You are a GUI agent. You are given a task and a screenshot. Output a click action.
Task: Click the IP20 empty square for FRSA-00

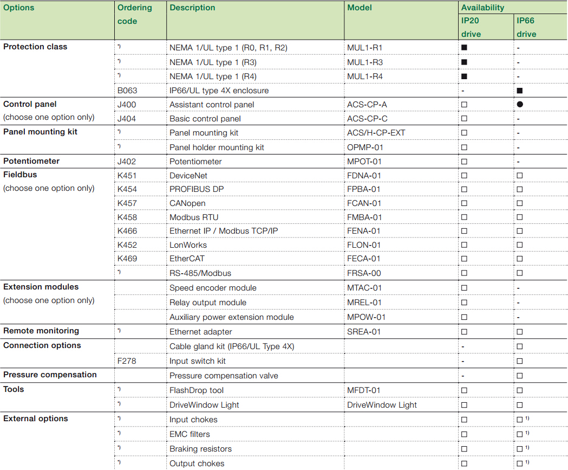tap(464, 273)
